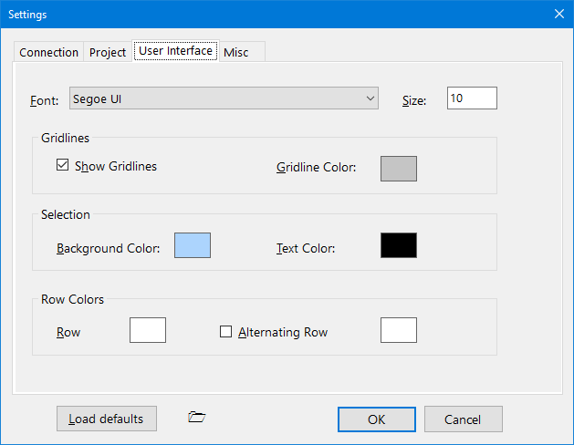This screenshot has height=445, width=574.
Task: Focus the font Size input field
Action: (472, 98)
